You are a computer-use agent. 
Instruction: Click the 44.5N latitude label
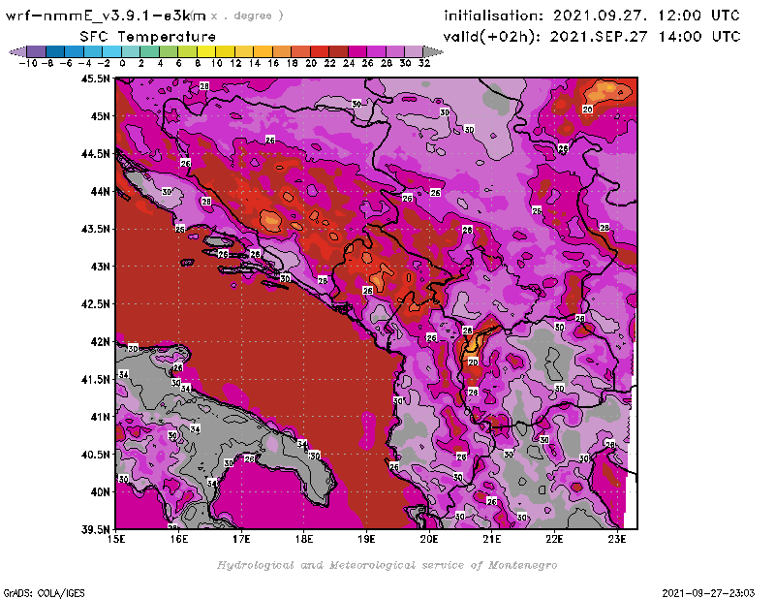click(x=95, y=154)
